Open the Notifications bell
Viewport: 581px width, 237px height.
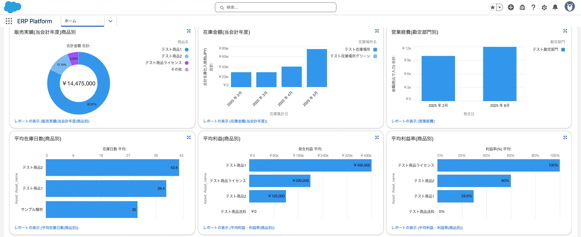tap(555, 7)
